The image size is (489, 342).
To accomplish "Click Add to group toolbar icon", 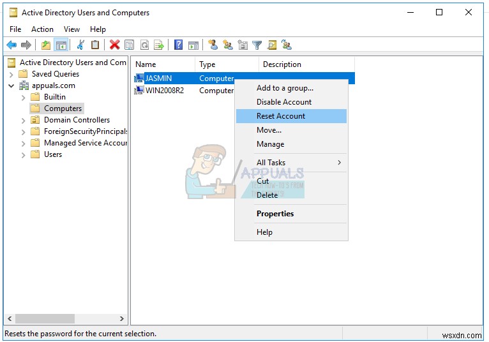I will click(287, 45).
